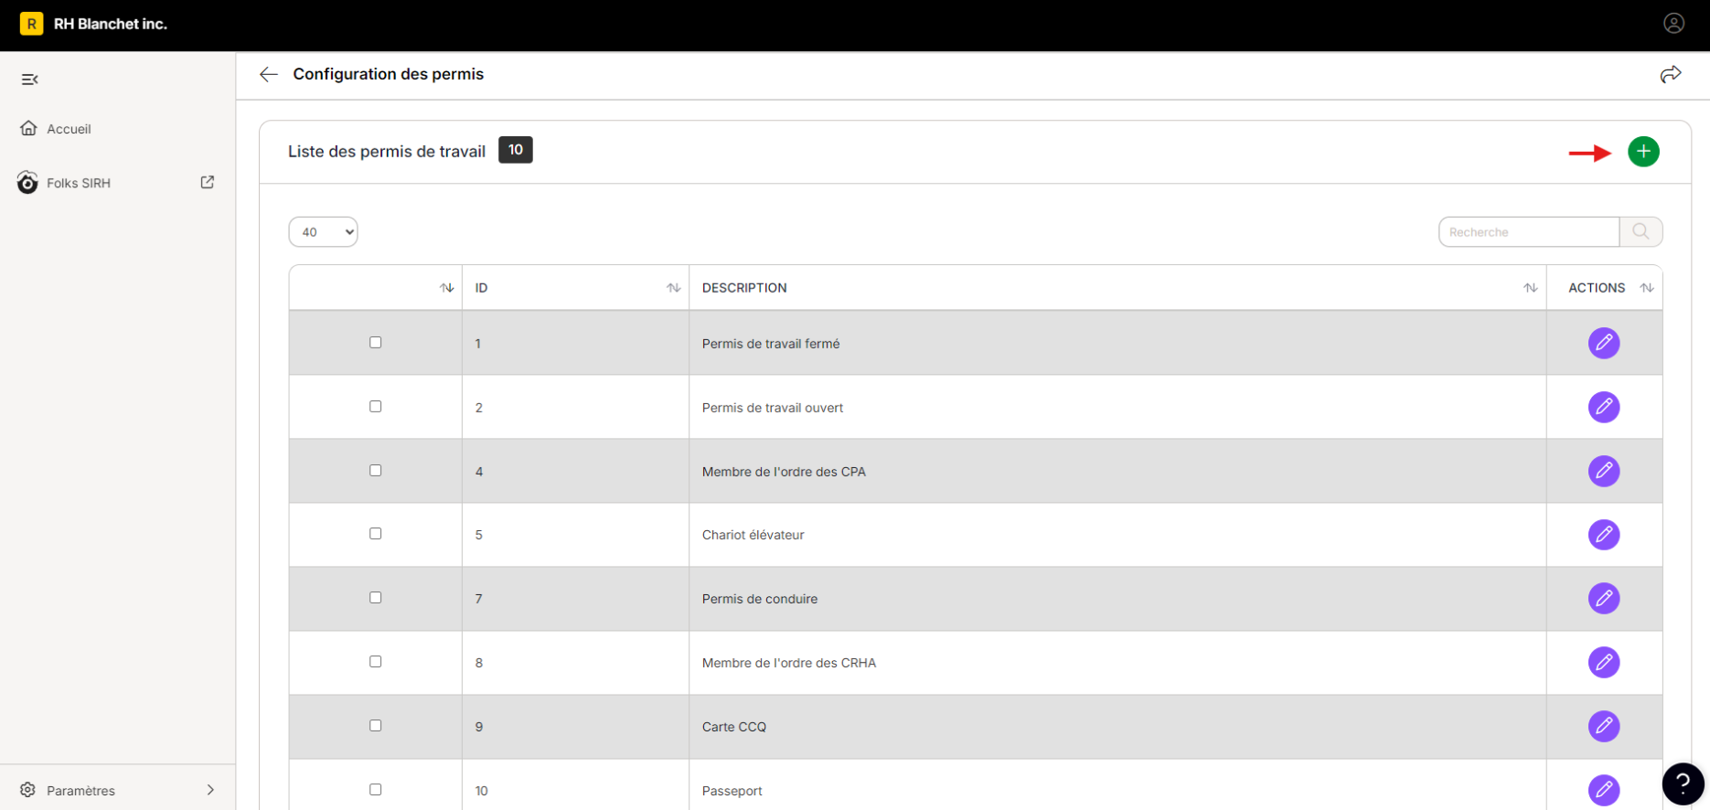Image resolution: width=1710 pixels, height=810 pixels.
Task: Edit Chariot élévateur permit
Action: (x=1604, y=535)
